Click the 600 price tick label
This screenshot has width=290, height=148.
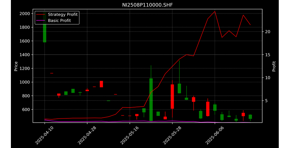point(26,110)
